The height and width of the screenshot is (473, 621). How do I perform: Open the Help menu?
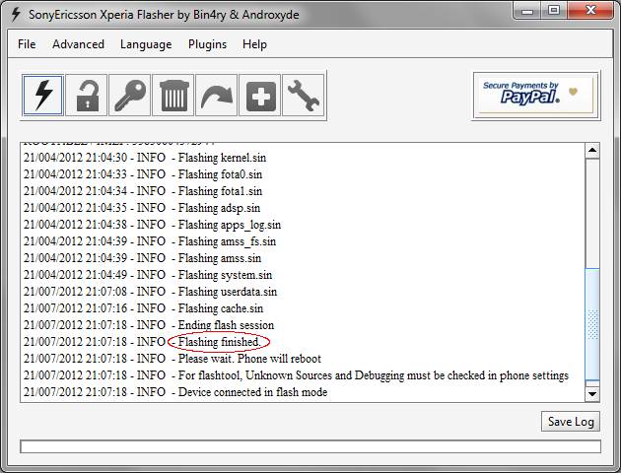pos(254,44)
